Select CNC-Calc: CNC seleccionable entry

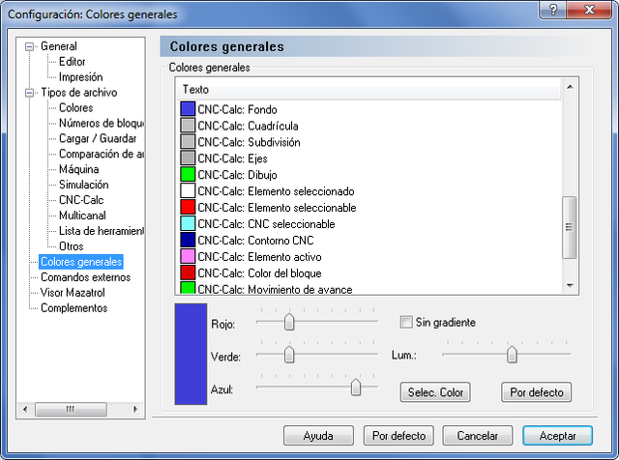click(266, 224)
